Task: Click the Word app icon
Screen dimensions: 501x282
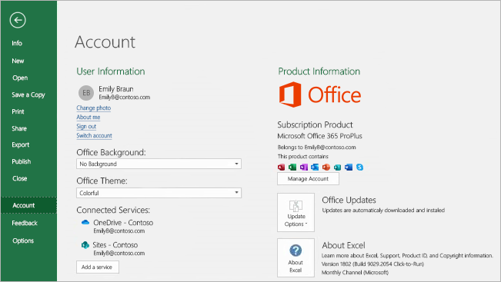Action: click(x=349, y=168)
